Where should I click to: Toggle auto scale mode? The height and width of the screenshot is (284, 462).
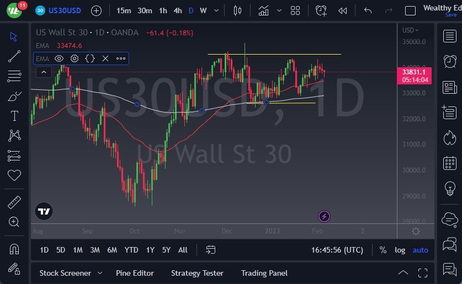click(421, 250)
